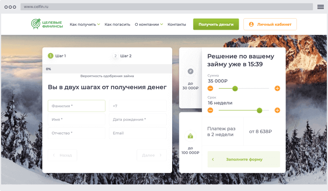Click the Заполните форму button

[x=244, y=159]
